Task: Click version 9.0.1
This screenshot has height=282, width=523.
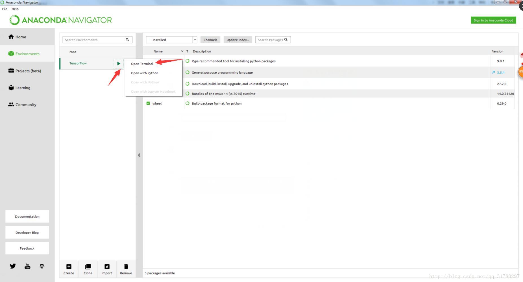Action: (501, 61)
